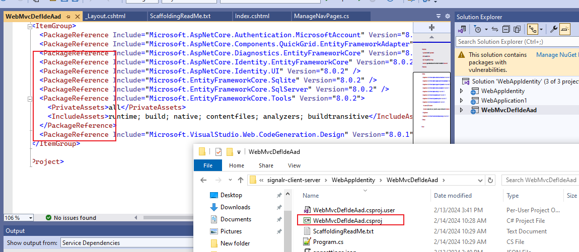The height and width of the screenshot is (252, 579).
Task: Open address bar history dropdown
Action: [x=480, y=180]
